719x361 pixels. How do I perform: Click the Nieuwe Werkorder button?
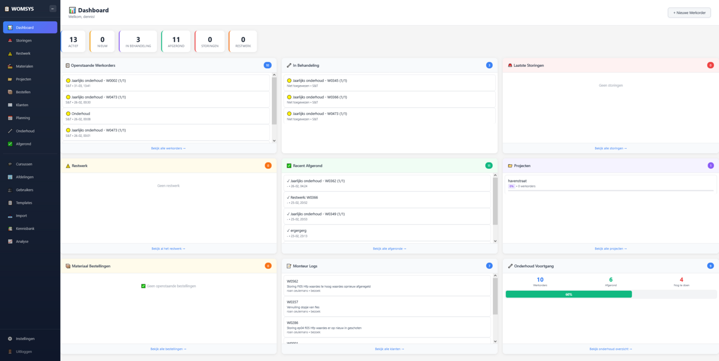point(689,12)
